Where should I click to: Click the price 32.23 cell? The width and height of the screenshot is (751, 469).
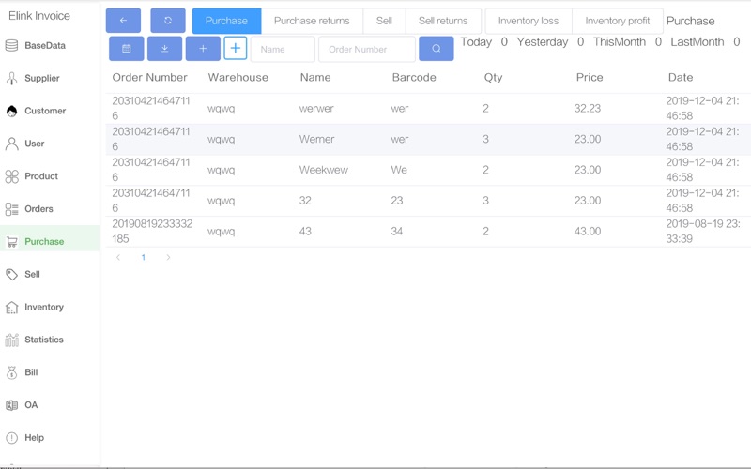tap(588, 109)
